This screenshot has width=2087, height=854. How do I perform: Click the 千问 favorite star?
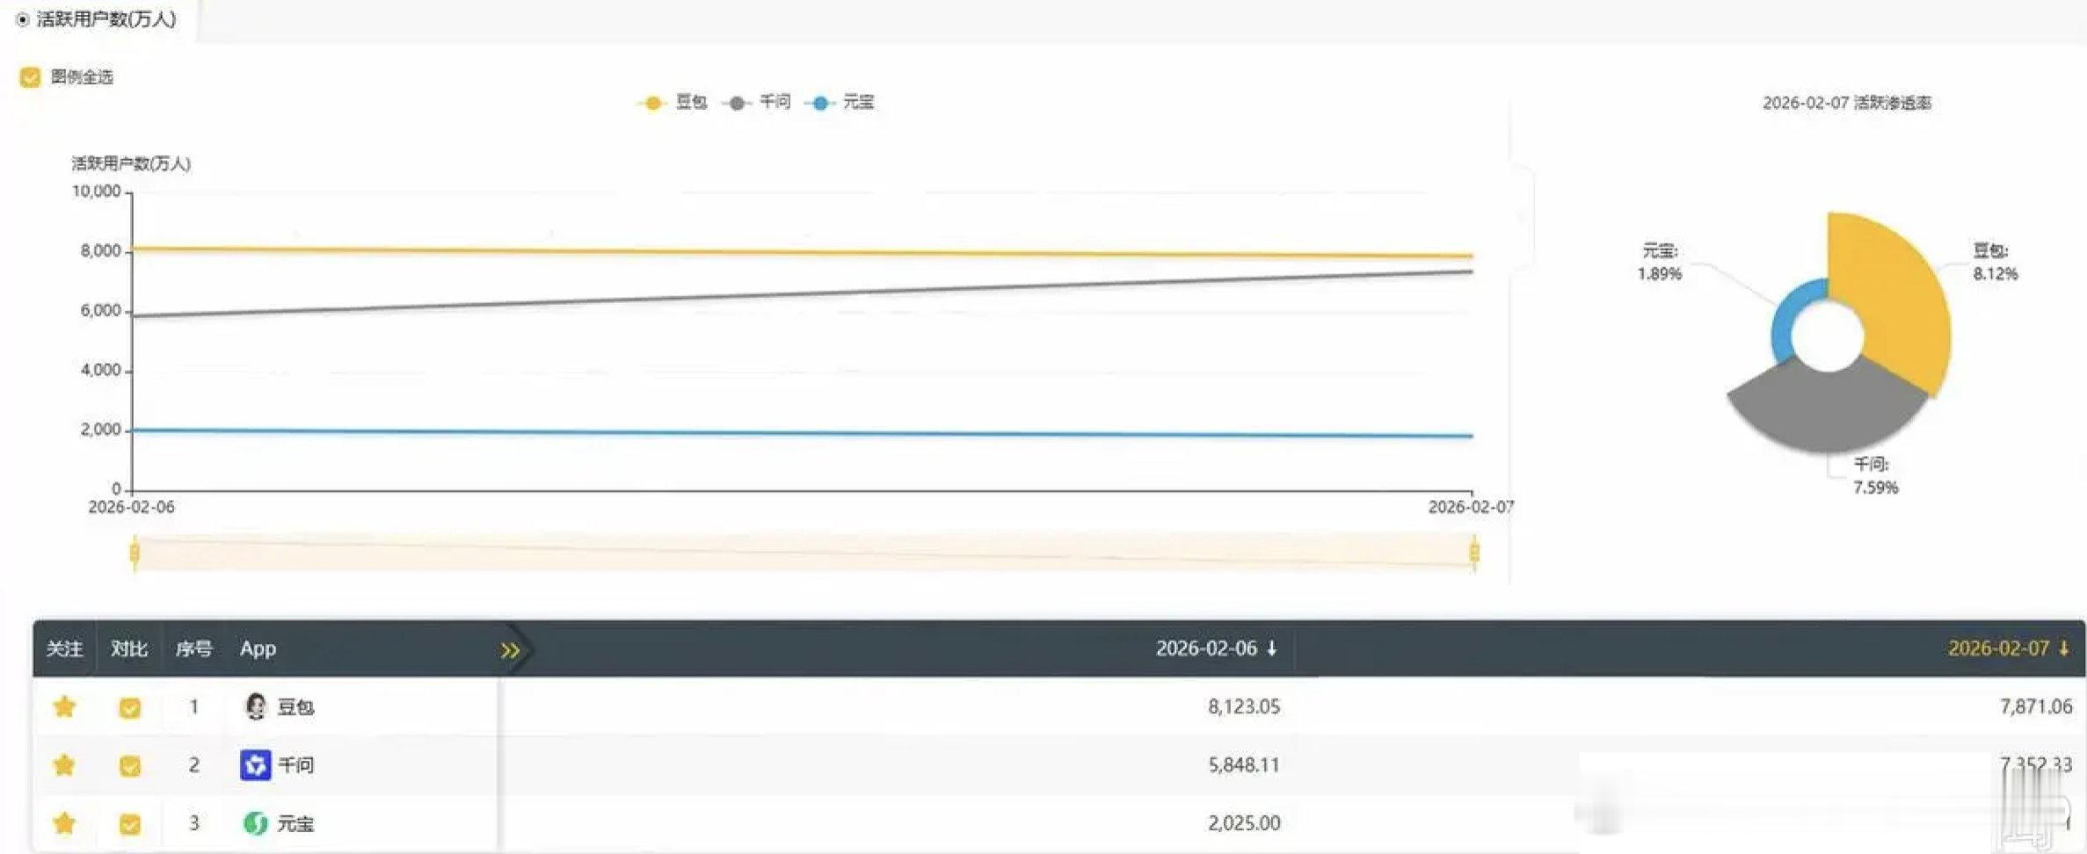click(x=64, y=765)
